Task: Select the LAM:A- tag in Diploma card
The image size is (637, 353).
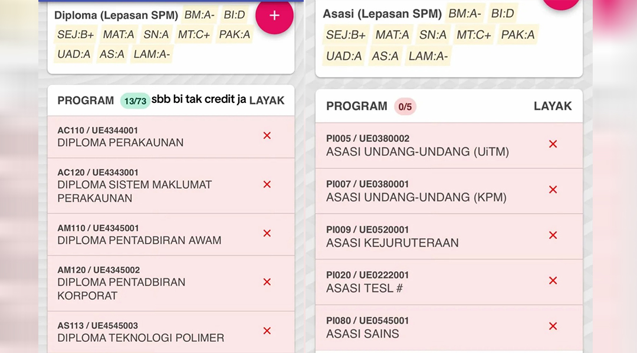Action: coord(152,54)
